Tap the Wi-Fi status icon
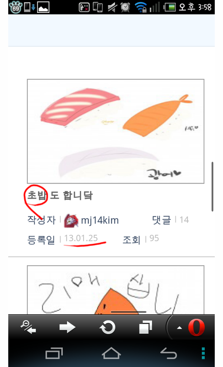The width and height of the screenshot is (223, 367). coord(141,7)
